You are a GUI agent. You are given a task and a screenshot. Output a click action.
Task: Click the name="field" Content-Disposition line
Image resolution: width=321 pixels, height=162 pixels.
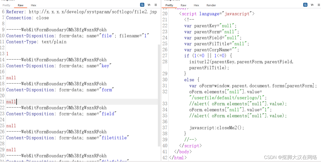[61, 114]
